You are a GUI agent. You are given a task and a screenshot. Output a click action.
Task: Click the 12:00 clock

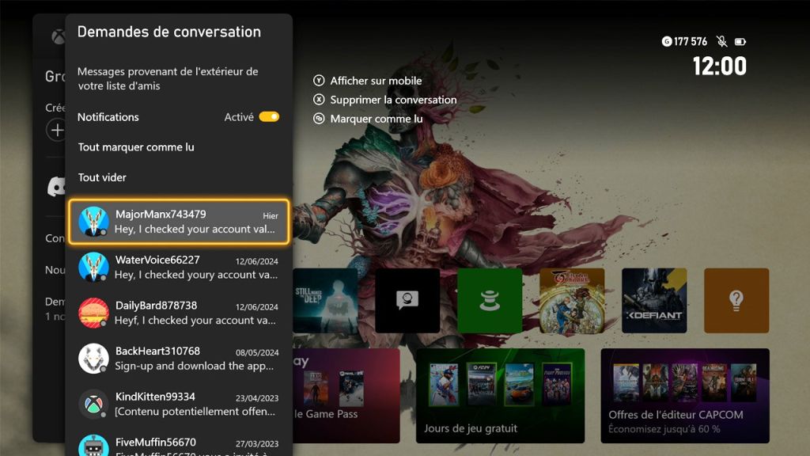click(719, 66)
